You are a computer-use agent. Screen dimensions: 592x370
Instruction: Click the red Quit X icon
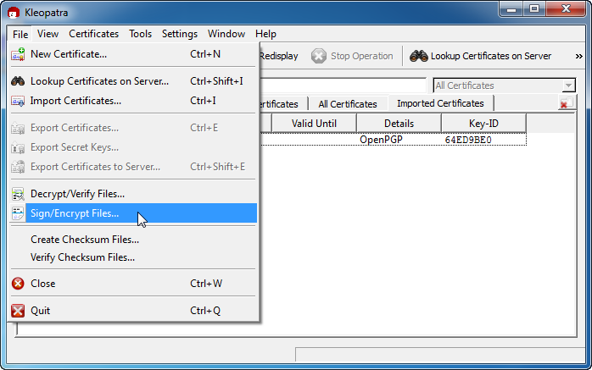tap(18, 311)
